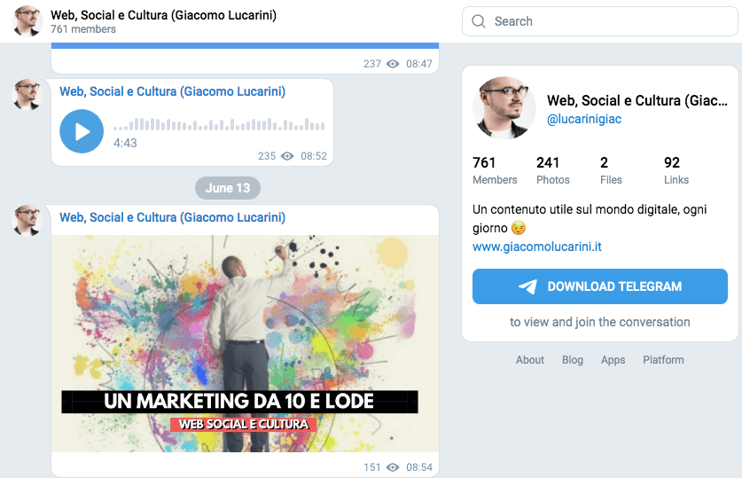Open the Un Marketing da 10 e Lode image

(245, 343)
